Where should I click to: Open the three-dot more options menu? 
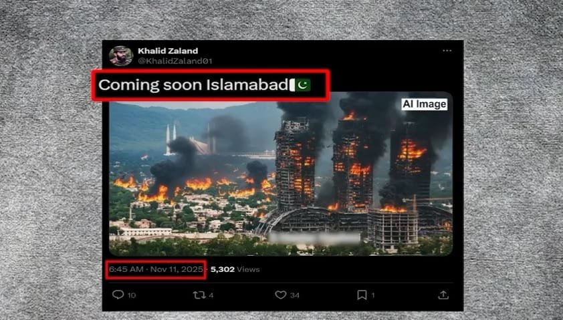[447, 51]
